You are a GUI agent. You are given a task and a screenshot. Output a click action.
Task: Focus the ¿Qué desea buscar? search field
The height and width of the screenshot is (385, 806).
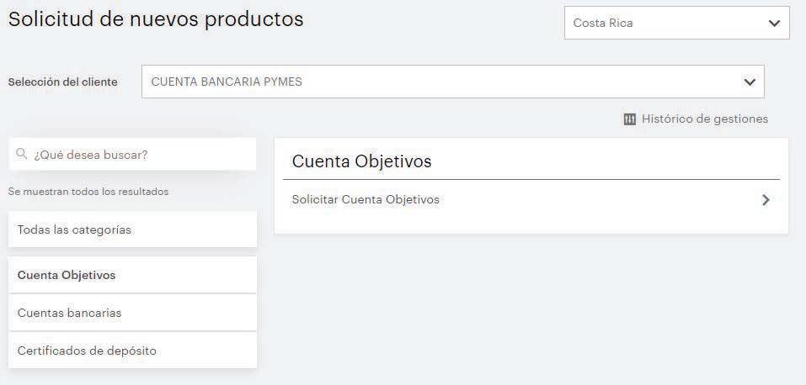139,155
